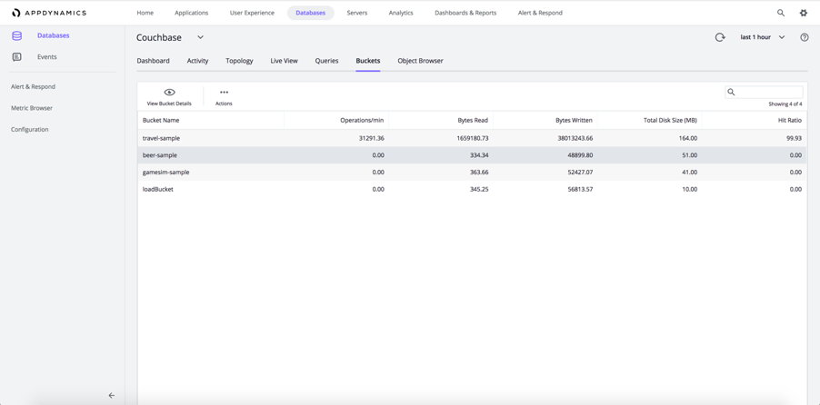Expand the Couchbase database selector chevron
The image size is (820, 405).
click(x=200, y=37)
